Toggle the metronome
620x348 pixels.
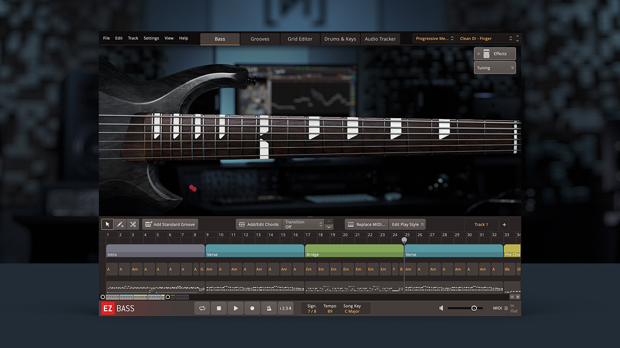(x=269, y=308)
